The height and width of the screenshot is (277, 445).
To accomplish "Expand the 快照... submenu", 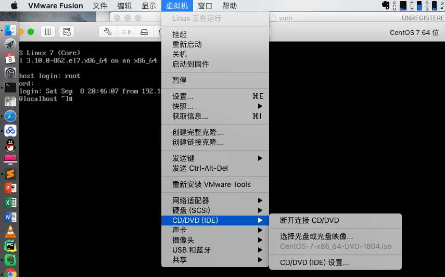I will click(215, 106).
